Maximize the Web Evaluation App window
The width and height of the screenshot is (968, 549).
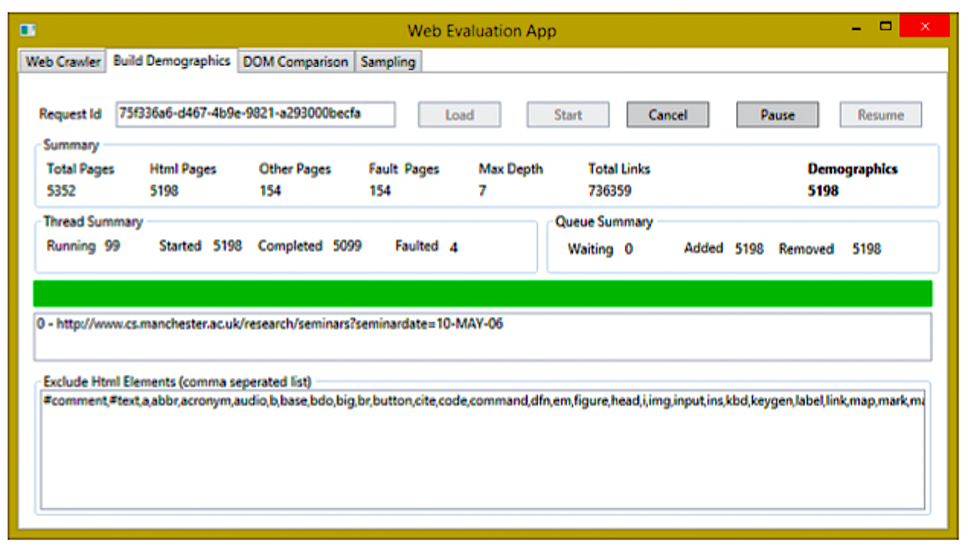[x=886, y=28]
